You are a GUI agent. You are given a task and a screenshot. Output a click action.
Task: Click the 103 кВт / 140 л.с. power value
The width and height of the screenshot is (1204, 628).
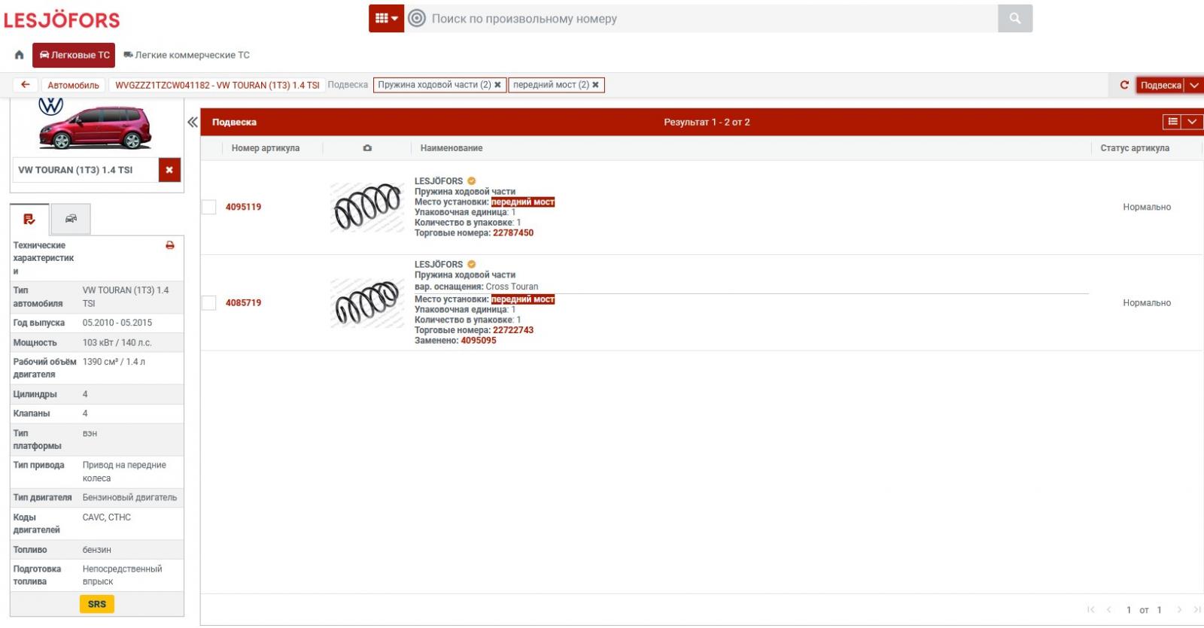coord(117,342)
